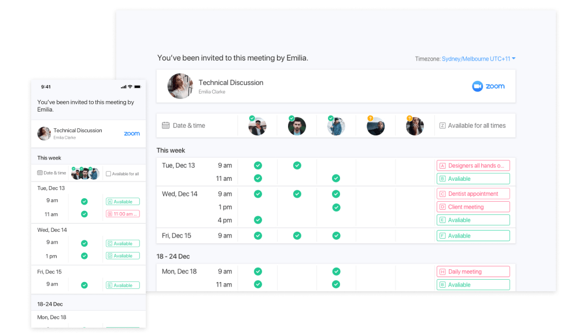Click mobile checkmark for Fri Dec 15 9 am
Viewport: 561px width, 334px height.
point(84,285)
